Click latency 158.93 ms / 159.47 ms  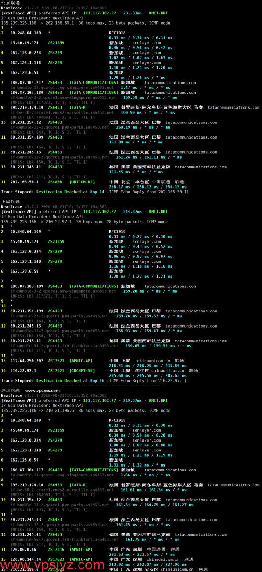click(141, 331)
